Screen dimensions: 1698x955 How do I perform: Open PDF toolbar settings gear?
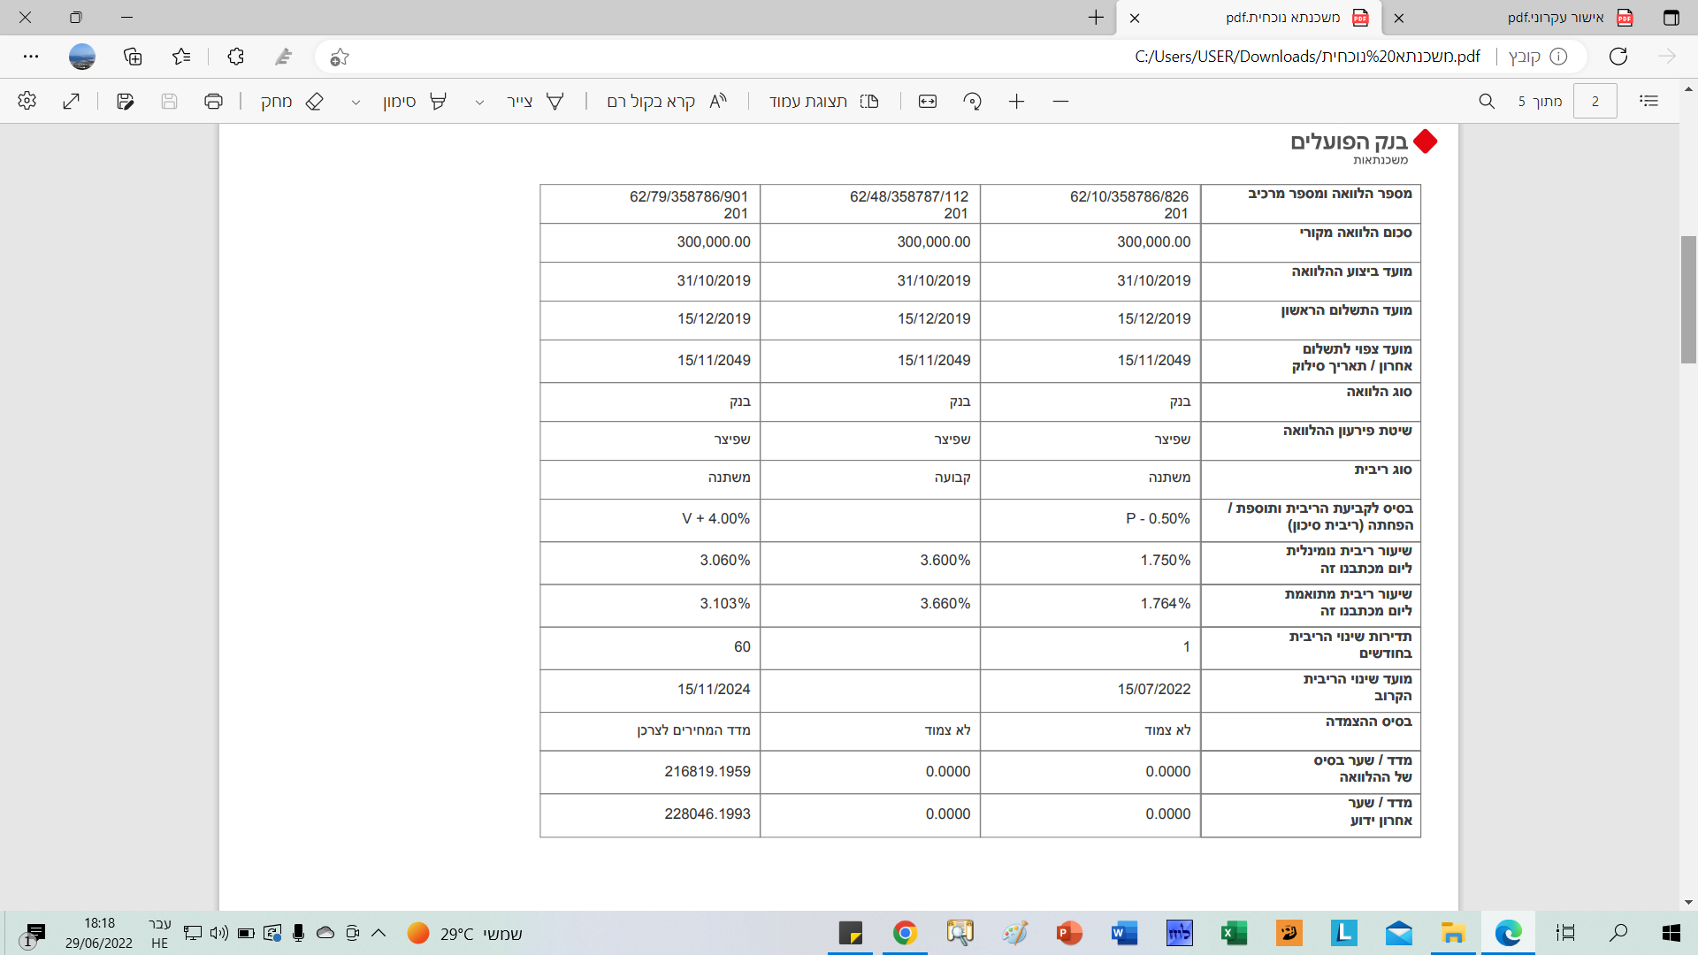(x=27, y=102)
